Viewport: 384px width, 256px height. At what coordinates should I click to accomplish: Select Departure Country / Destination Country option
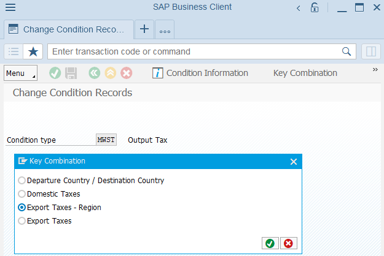tap(91, 181)
